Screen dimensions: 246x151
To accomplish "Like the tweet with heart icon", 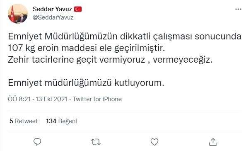I will [x=154, y=142].
